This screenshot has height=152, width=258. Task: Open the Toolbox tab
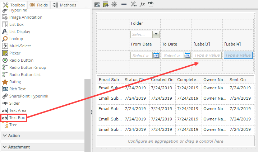click(14, 5)
